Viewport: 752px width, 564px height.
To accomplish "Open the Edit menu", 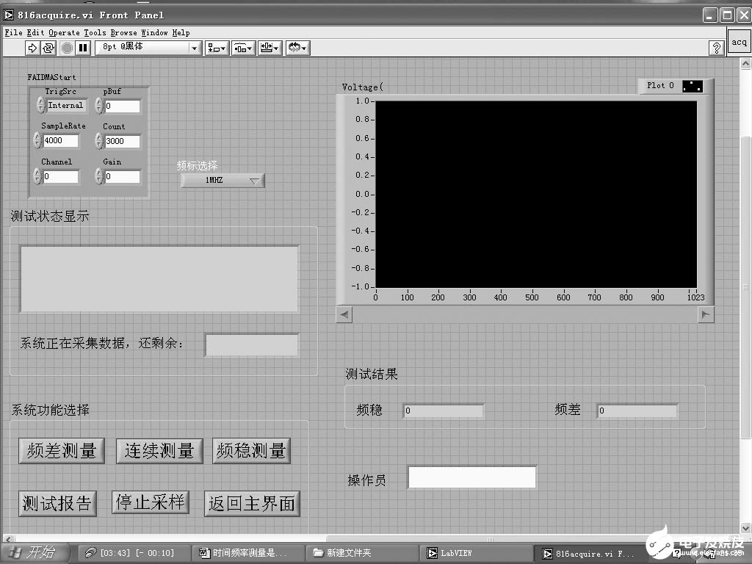I will click(x=35, y=32).
